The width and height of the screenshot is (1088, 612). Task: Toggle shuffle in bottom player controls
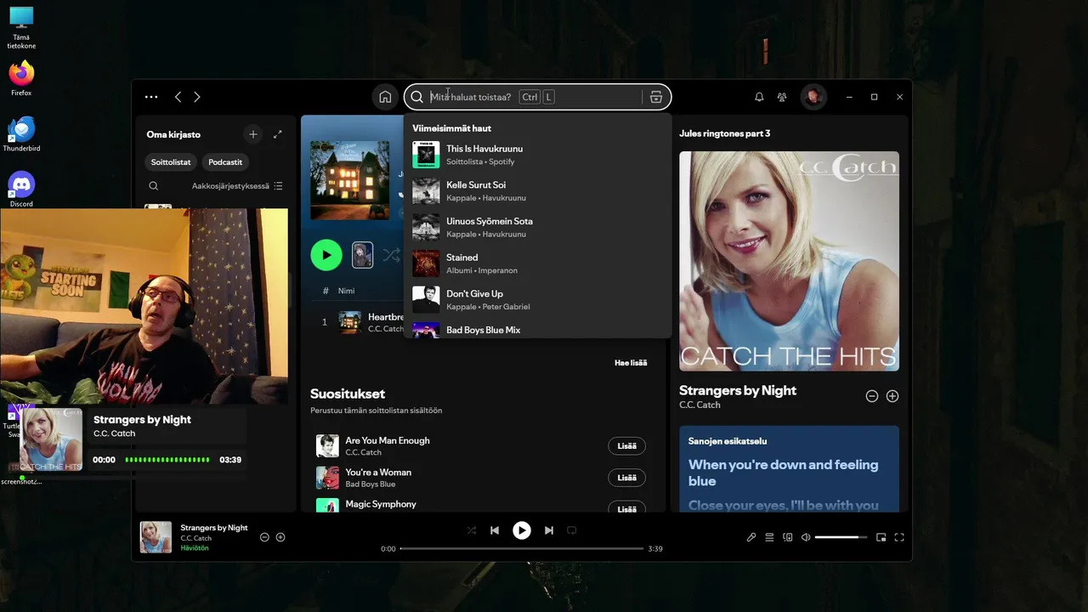(x=472, y=530)
